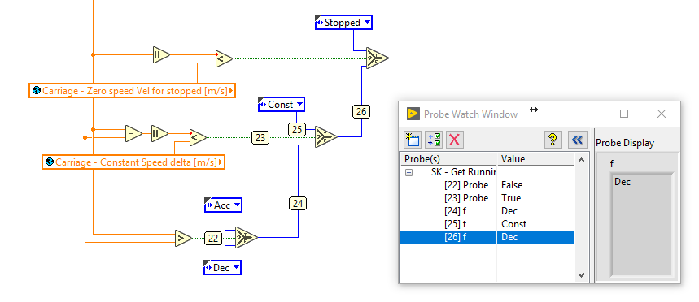Screen dimensions: 699x302
Task: Click the New Probe Watch icon in the toolbar
Action: tap(413, 140)
